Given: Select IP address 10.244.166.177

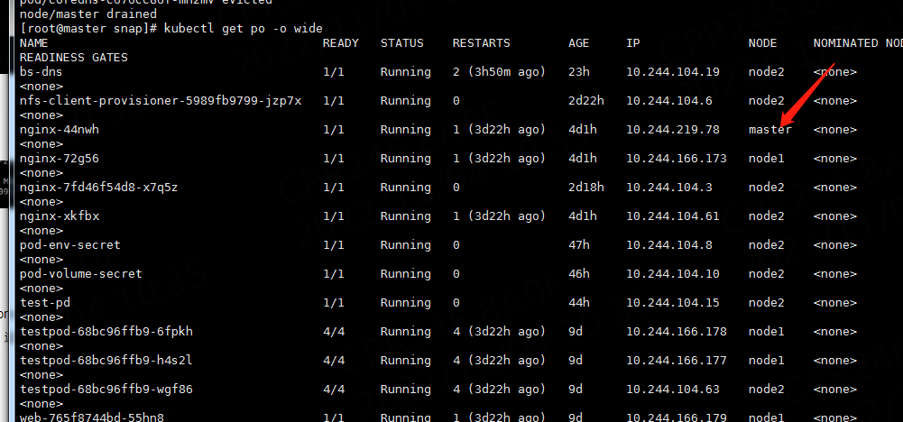Looking at the screenshot, I should tap(676, 361).
